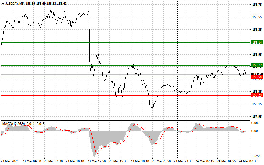Click the 159.35 price scale value
The height and width of the screenshot is (165, 264).
257,30
